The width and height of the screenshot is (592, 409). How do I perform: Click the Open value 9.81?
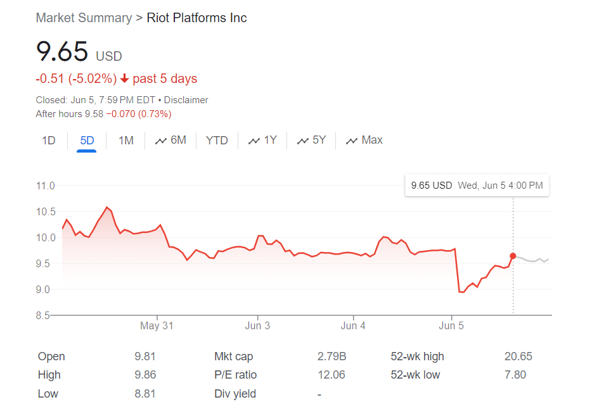(145, 356)
